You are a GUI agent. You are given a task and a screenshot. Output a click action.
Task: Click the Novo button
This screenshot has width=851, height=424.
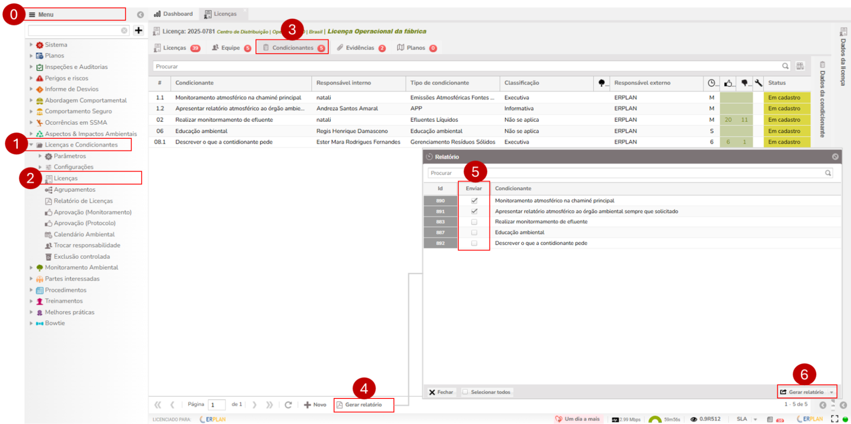coord(315,404)
